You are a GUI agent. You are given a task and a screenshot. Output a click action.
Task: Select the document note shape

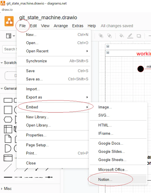8,139
